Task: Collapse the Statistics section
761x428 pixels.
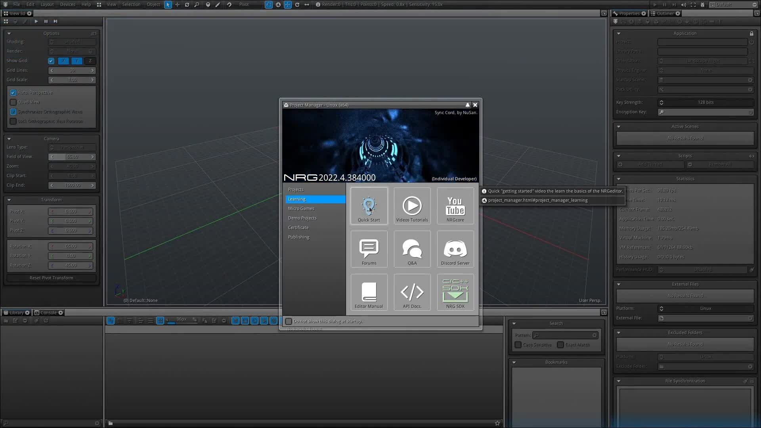Action: click(618, 179)
